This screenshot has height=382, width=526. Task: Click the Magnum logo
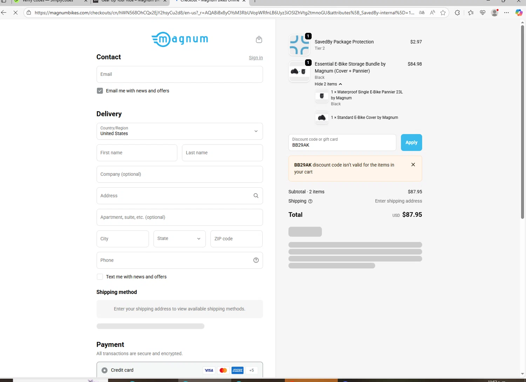coord(180,39)
